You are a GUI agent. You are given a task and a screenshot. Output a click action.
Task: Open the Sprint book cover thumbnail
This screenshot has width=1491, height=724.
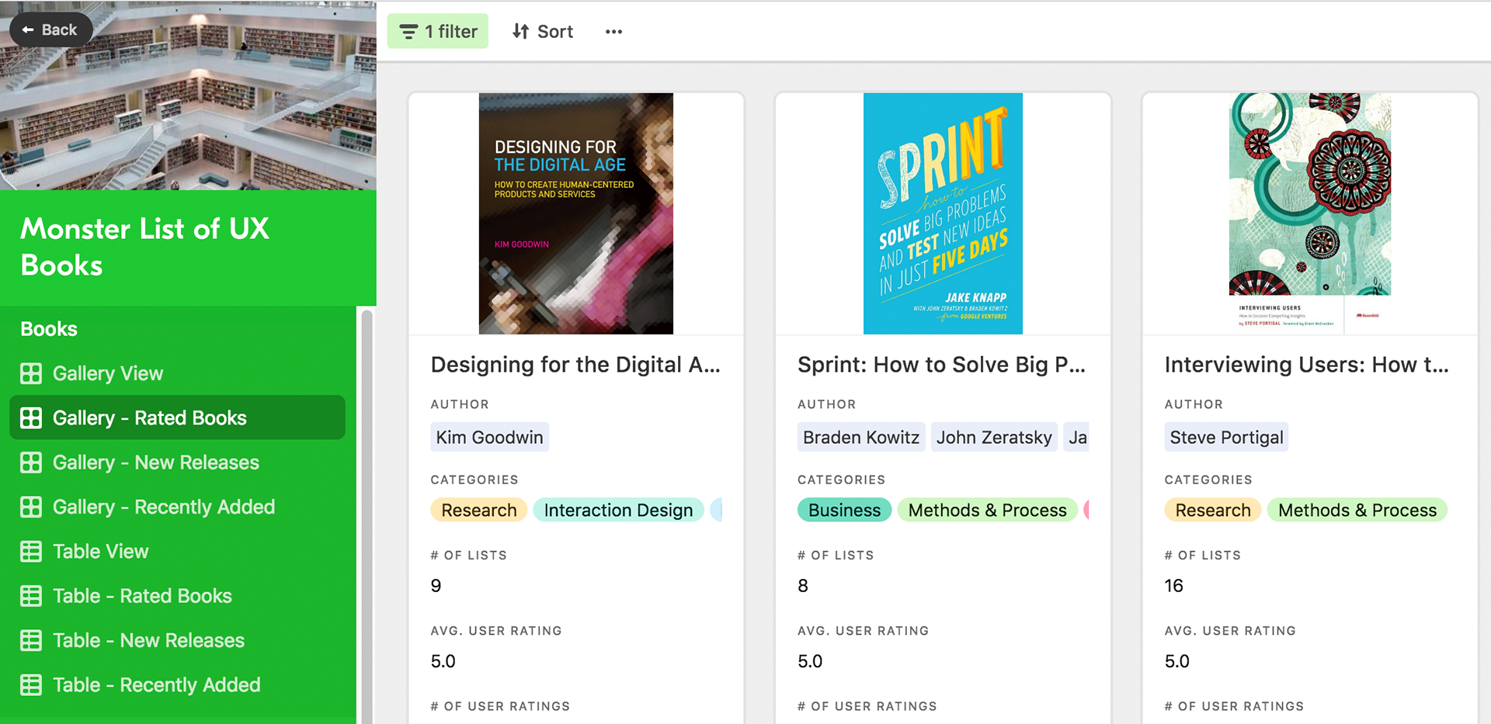943,213
